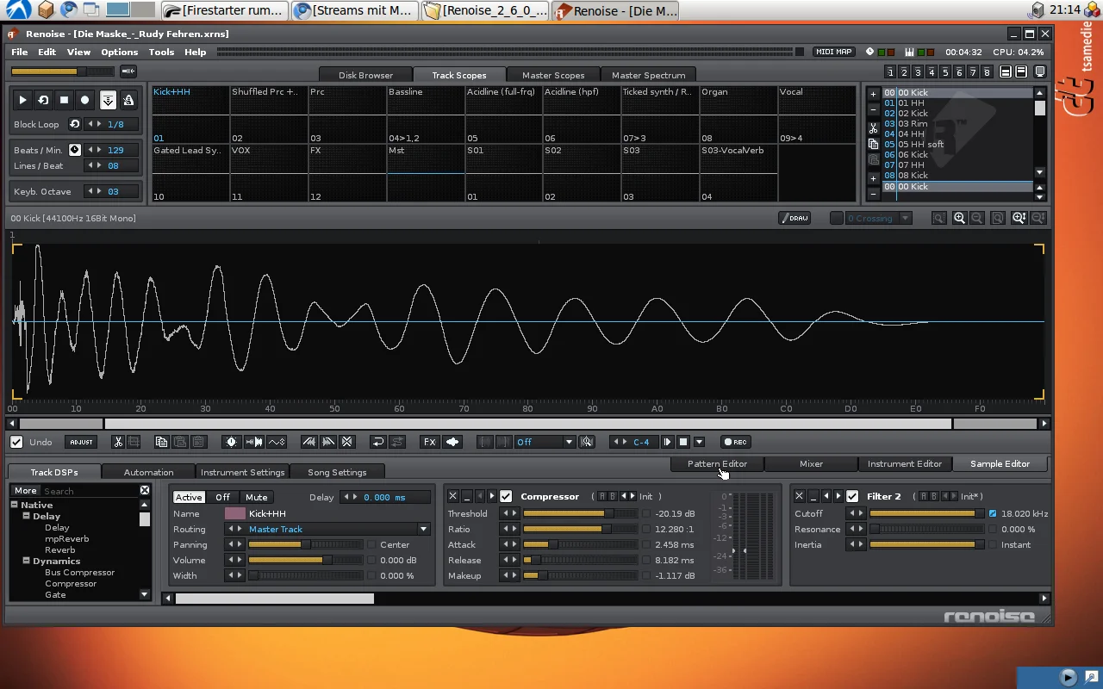Image resolution: width=1103 pixels, height=689 pixels.
Task: Start playback with the Play button
Action: 23,100
